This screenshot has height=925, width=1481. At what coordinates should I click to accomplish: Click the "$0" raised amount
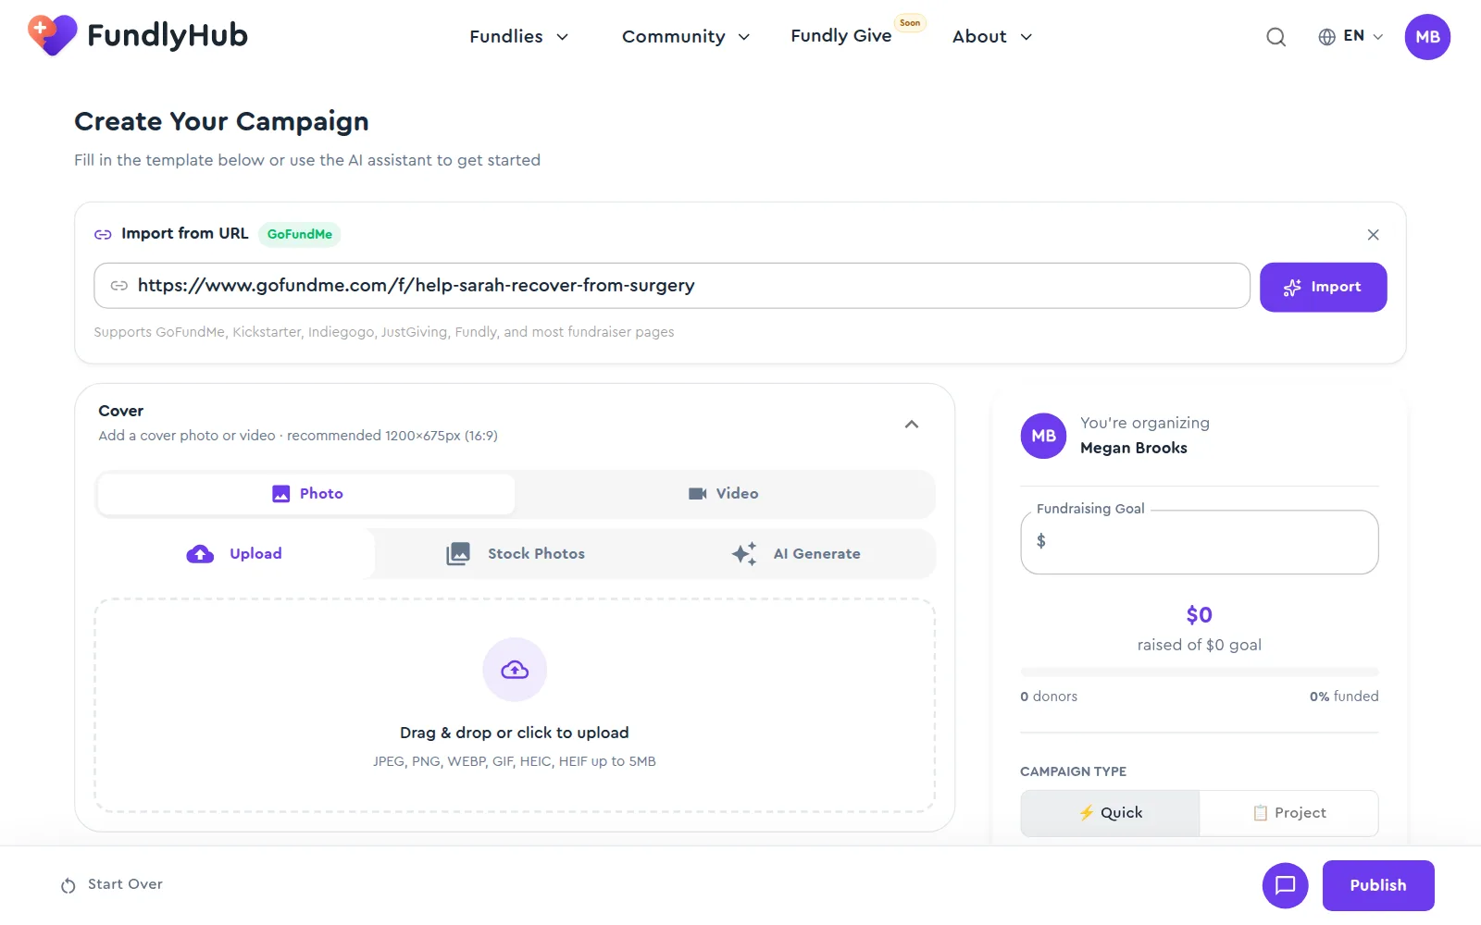pyautogui.click(x=1199, y=615)
